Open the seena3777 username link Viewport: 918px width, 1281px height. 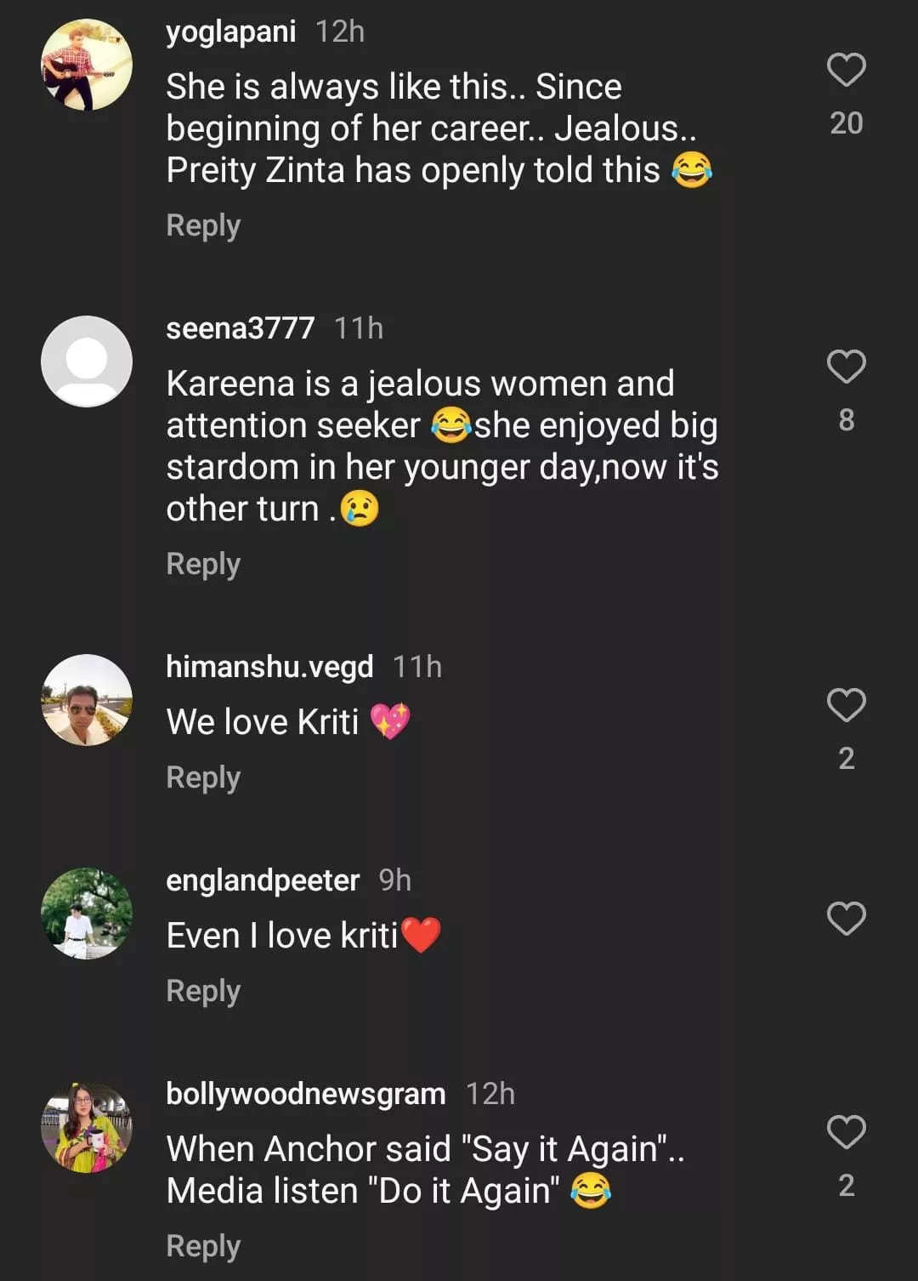tap(240, 328)
